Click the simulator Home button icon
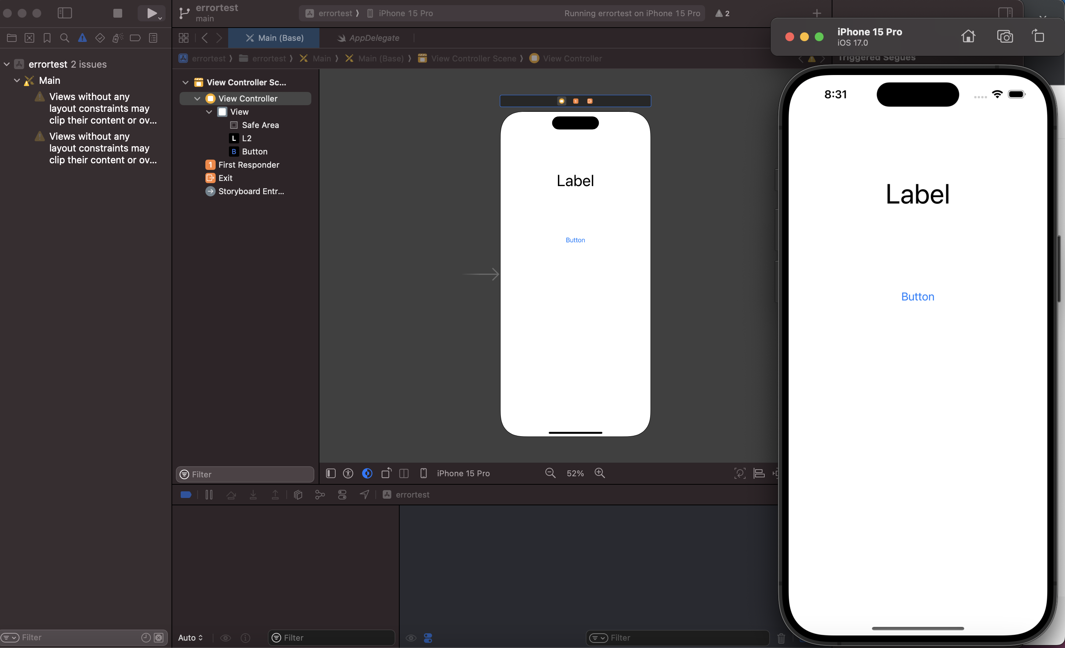The image size is (1065, 648). (968, 36)
